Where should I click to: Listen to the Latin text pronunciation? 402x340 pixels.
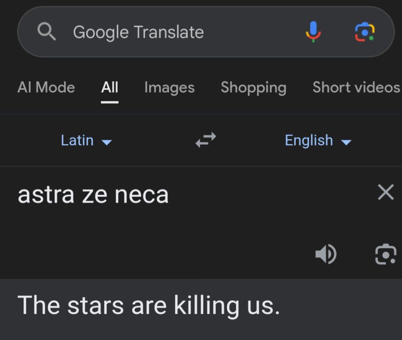(326, 254)
